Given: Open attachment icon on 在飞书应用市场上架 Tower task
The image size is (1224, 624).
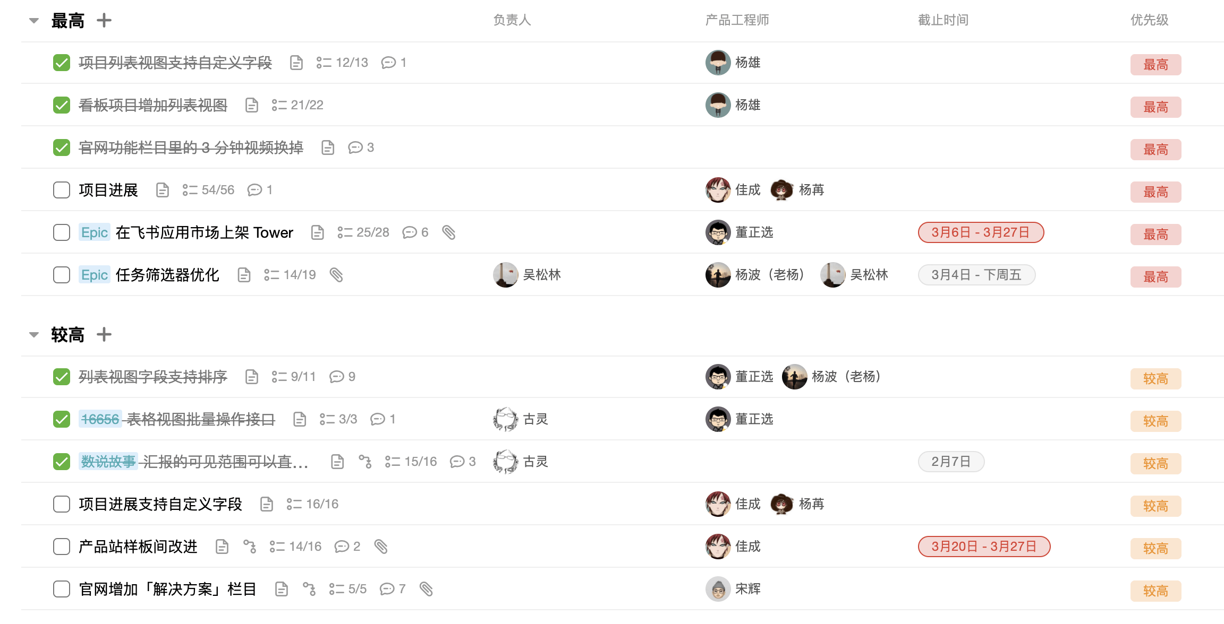Looking at the screenshot, I should 449,232.
